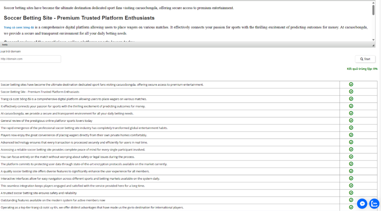Screen dimensions: 381x211
Task: Click the editor resize handle corner
Action: tap(374, 45)
